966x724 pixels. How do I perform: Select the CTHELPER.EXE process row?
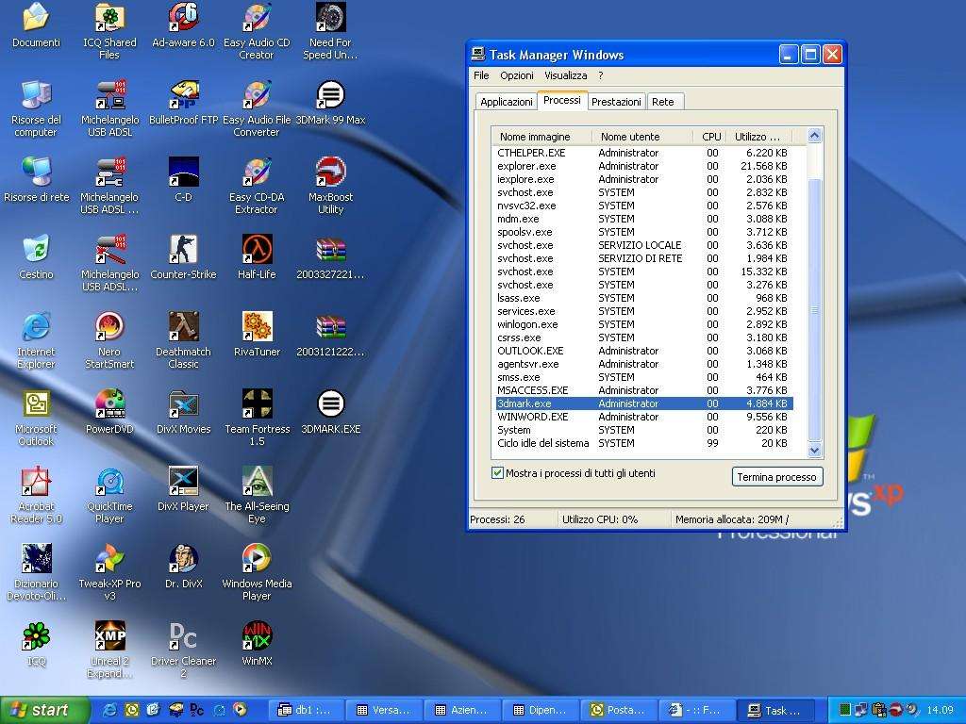click(643, 153)
